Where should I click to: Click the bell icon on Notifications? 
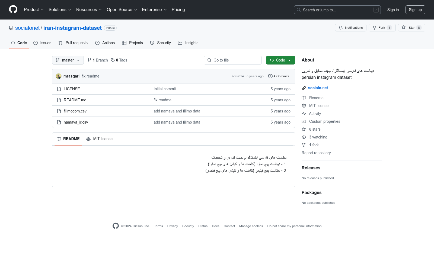341,28
